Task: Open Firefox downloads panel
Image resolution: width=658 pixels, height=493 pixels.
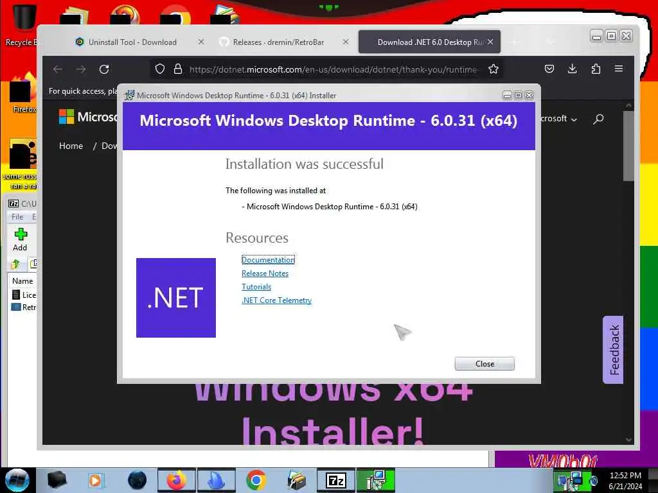Action: [x=572, y=69]
